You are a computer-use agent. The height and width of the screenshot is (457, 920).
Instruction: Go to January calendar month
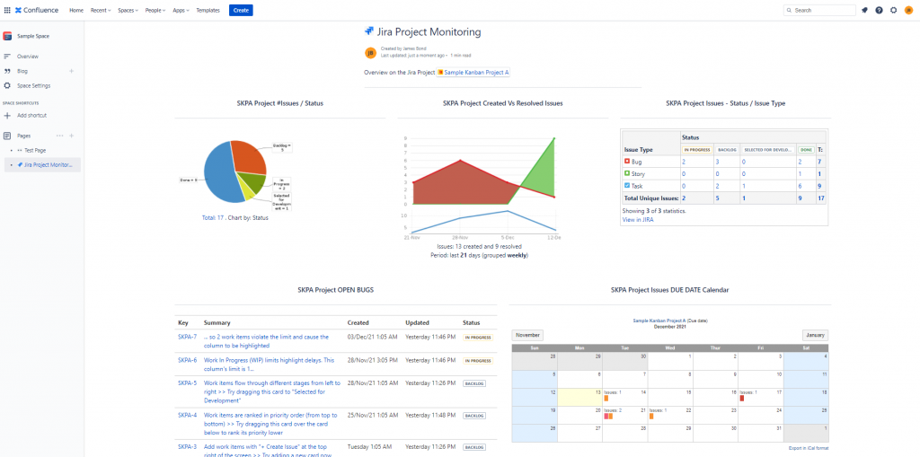tap(815, 336)
